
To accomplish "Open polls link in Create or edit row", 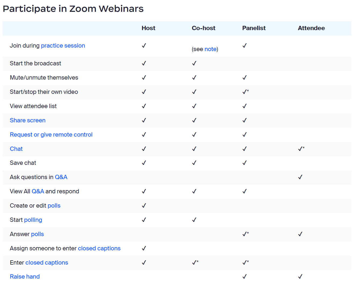I will coord(54,205).
